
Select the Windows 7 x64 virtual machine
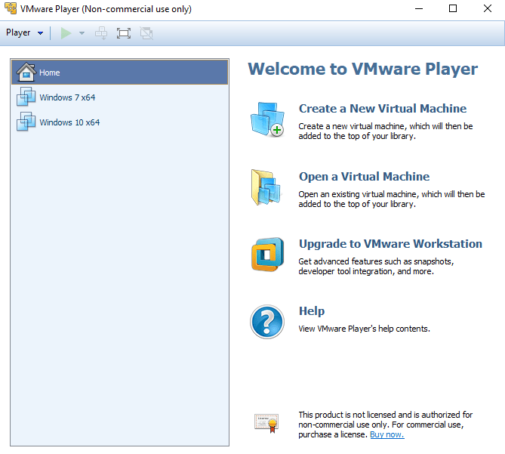[x=120, y=97]
